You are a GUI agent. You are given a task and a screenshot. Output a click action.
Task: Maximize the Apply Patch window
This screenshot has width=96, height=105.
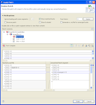90,2
